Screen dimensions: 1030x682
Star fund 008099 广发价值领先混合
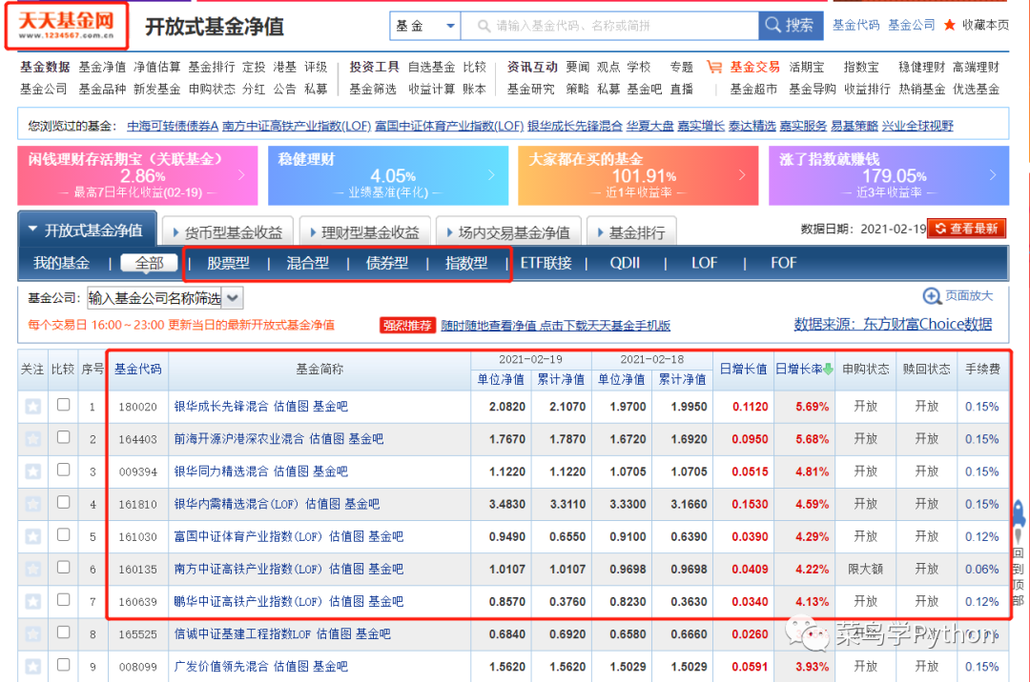click(32, 667)
